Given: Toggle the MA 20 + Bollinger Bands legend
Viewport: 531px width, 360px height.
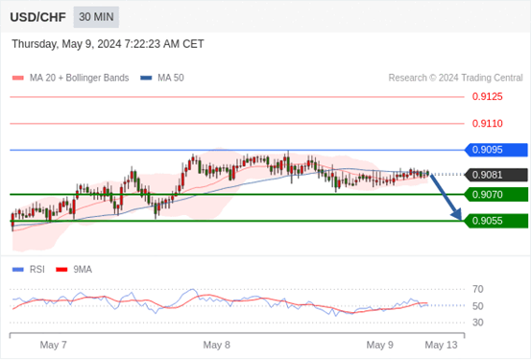Looking at the screenshot, I should 70,78.
